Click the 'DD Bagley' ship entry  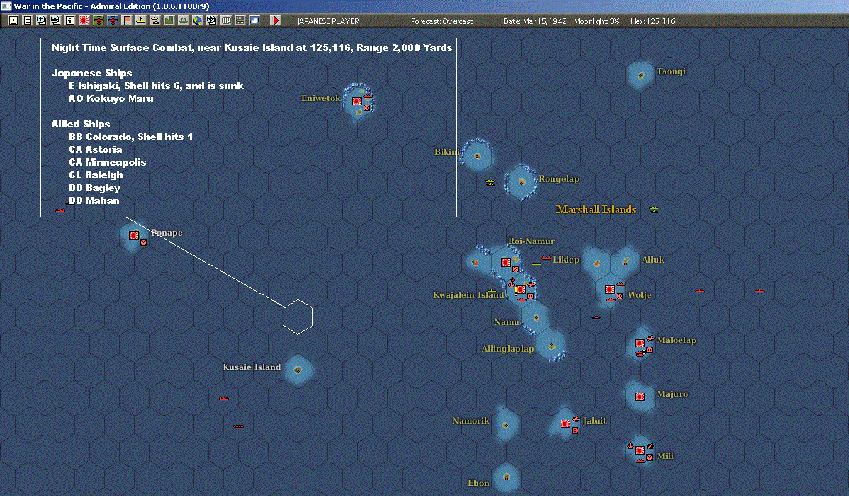[x=94, y=188]
